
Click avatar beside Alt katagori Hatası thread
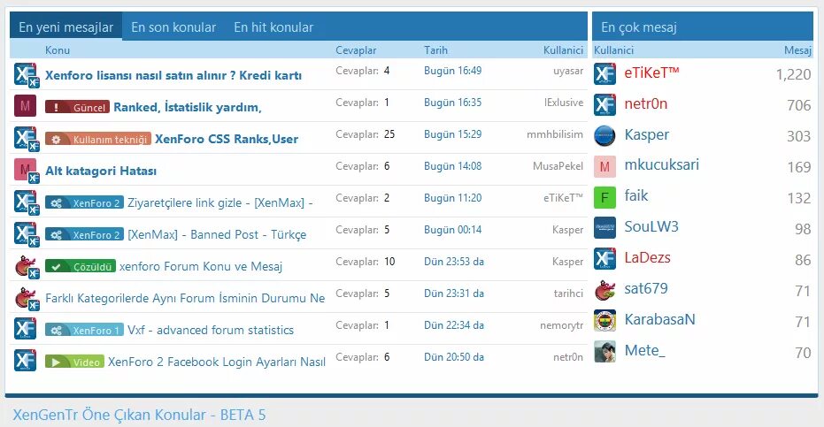(x=25, y=170)
